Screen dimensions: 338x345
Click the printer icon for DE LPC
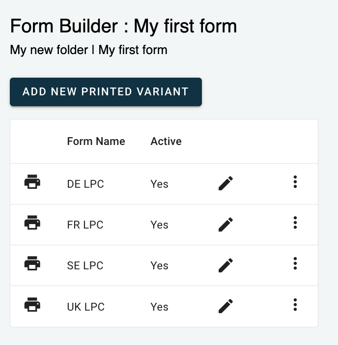[x=32, y=182]
